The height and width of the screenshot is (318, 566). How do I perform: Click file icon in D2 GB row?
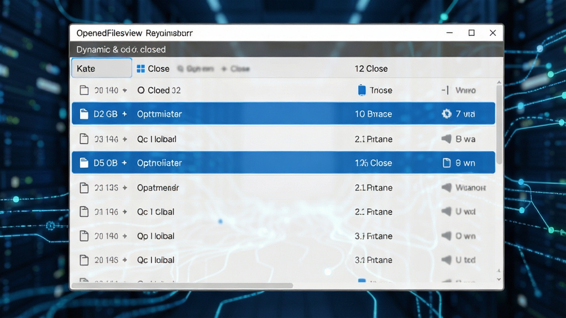[84, 114]
